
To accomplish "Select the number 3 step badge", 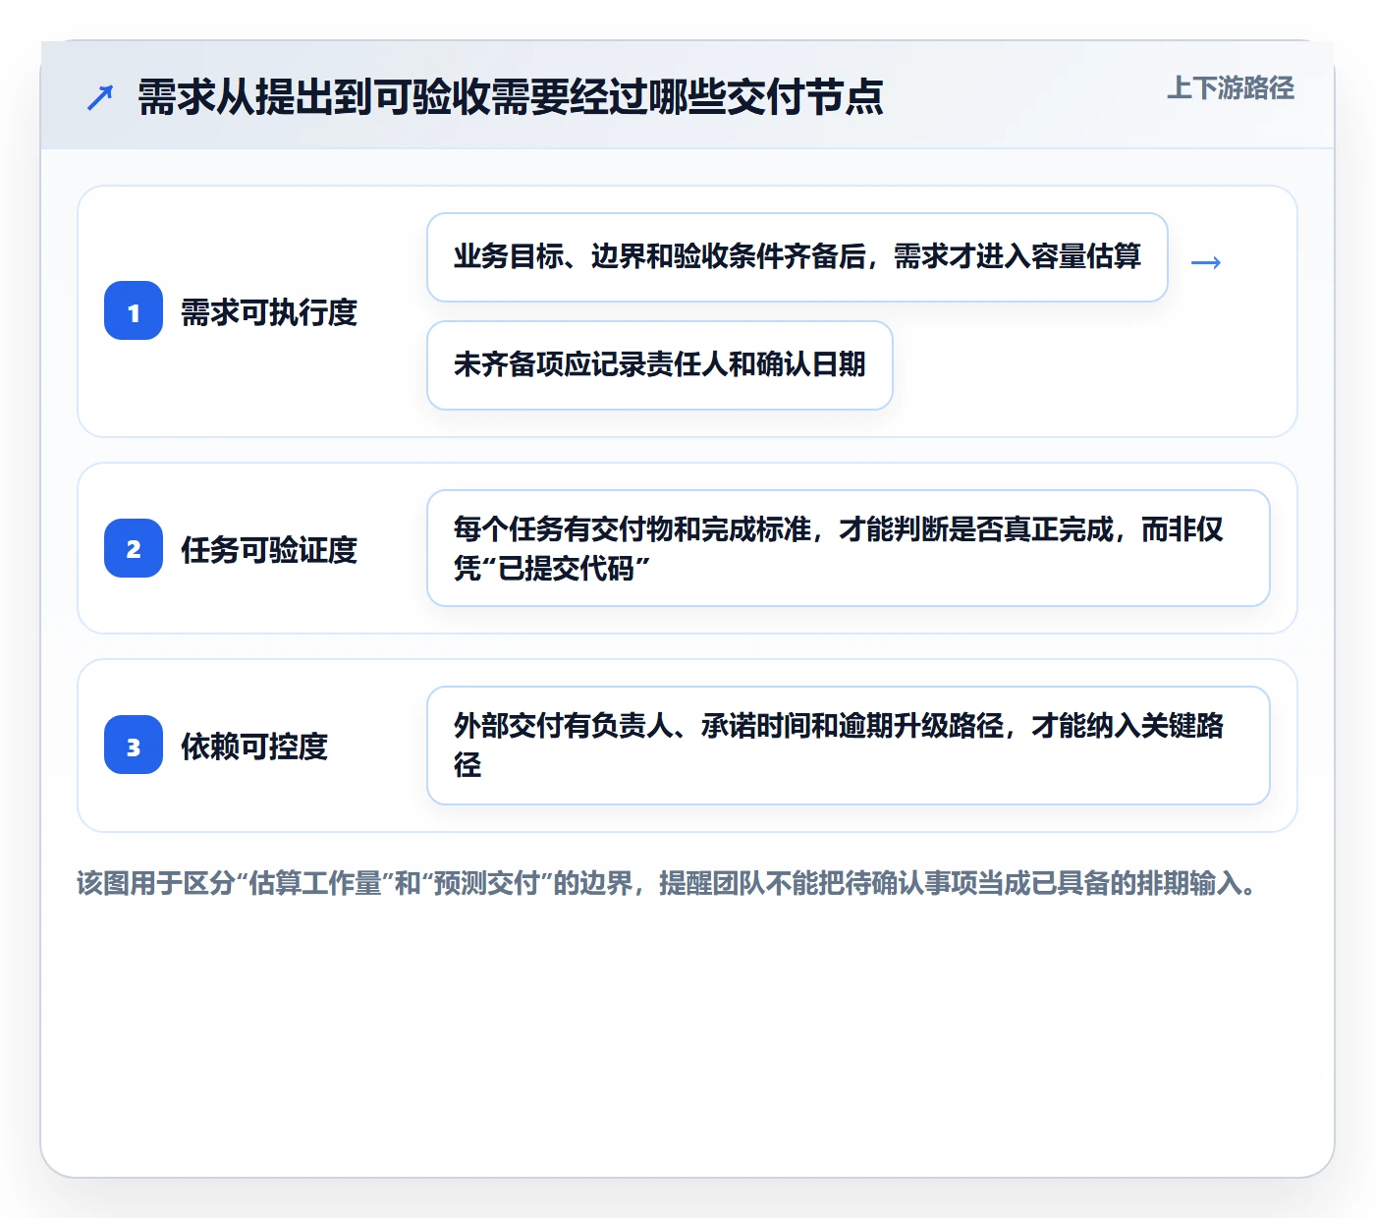I will pos(134,745).
